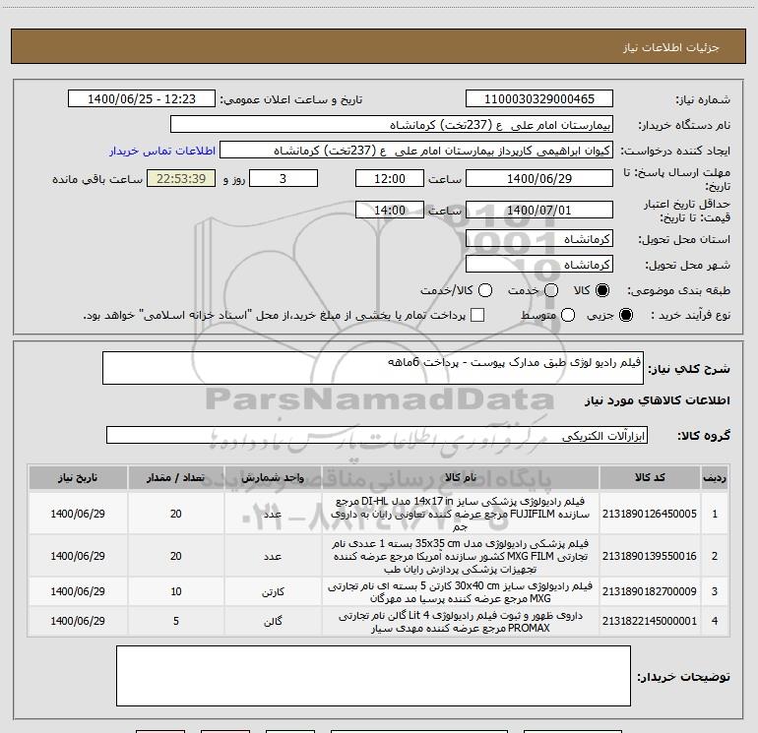Screen dimensions: 758x733
Task: Click product code 2131890139550016
Action: 650,556
